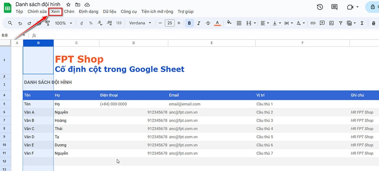This screenshot has height=171, width=379.
Task: Open the Dữ liệu menu
Action: 109,11
